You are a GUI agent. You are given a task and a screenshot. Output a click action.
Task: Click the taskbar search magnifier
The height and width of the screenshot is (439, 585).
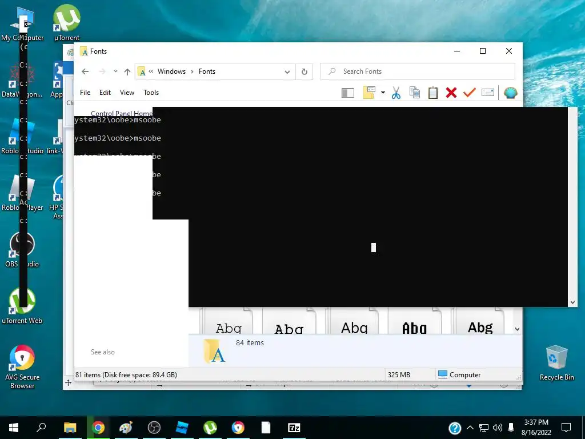pos(41,428)
